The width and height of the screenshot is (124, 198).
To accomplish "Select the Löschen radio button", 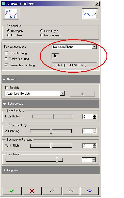I will (x=9, y=35).
